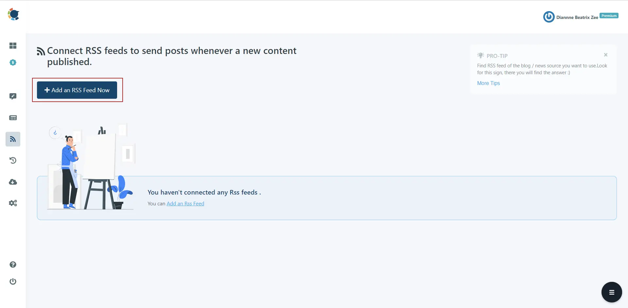Select the RSS feeds sidebar icon
Screen dimensions: 628x308
(x=13, y=139)
